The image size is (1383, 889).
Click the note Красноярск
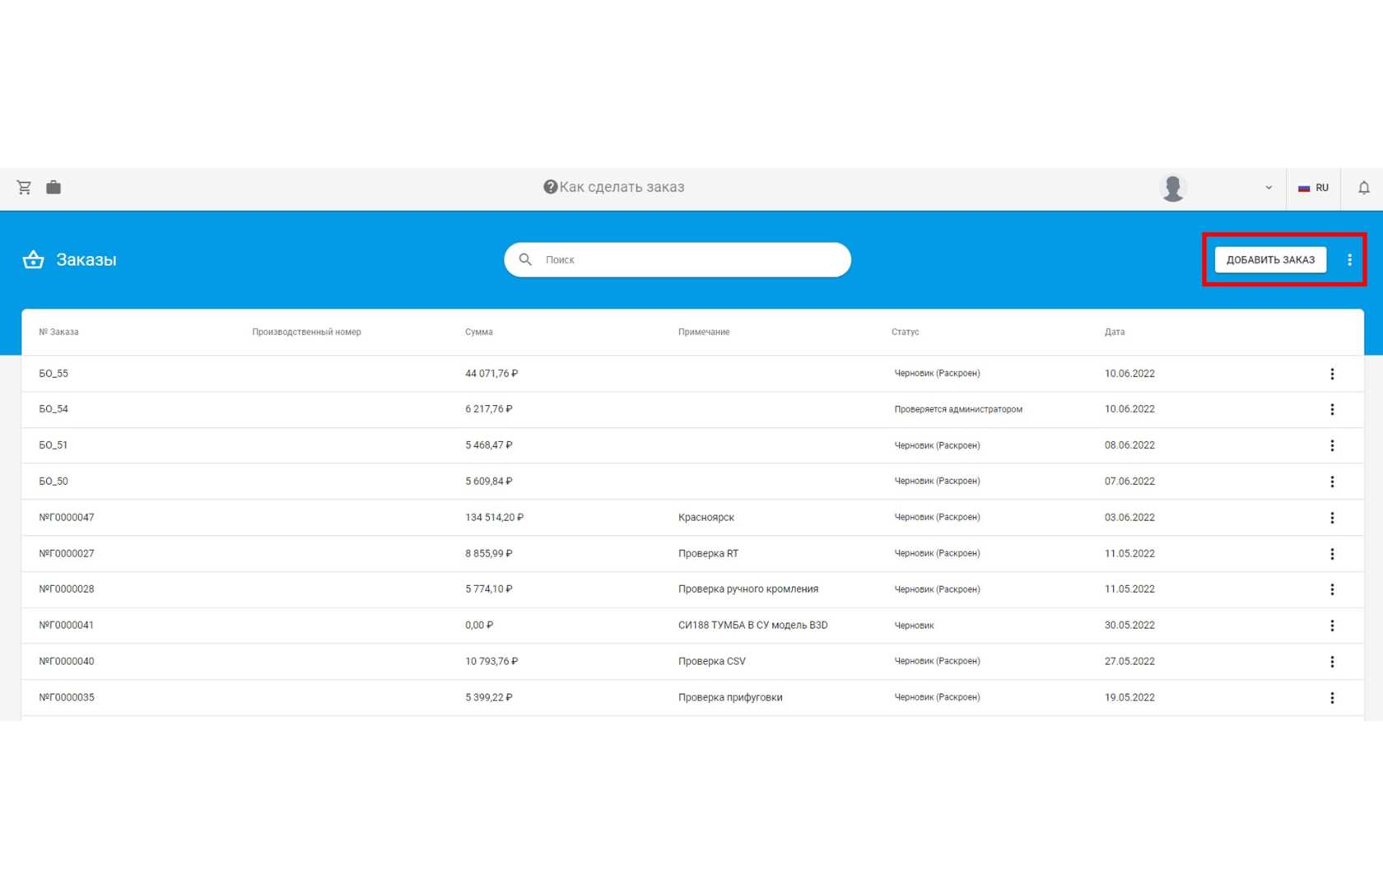coord(706,518)
